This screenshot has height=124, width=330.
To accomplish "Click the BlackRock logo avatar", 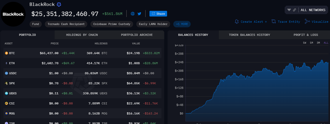I will tap(13, 14).
